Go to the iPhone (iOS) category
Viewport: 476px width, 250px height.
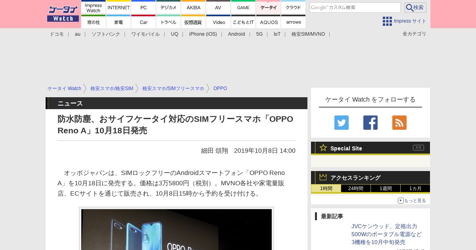203,34
